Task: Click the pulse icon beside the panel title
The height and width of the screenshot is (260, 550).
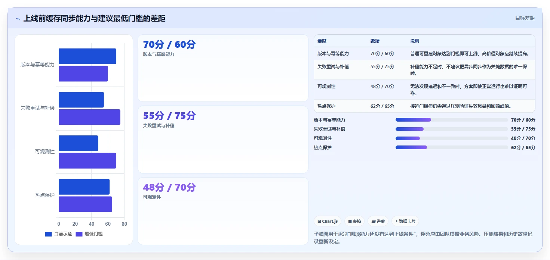Action: point(18,19)
